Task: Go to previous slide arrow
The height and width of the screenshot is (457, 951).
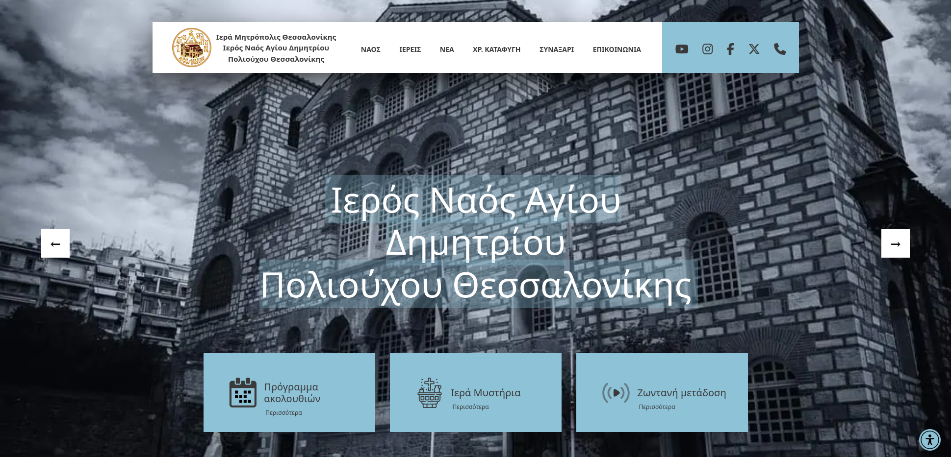Action: click(x=55, y=243)
